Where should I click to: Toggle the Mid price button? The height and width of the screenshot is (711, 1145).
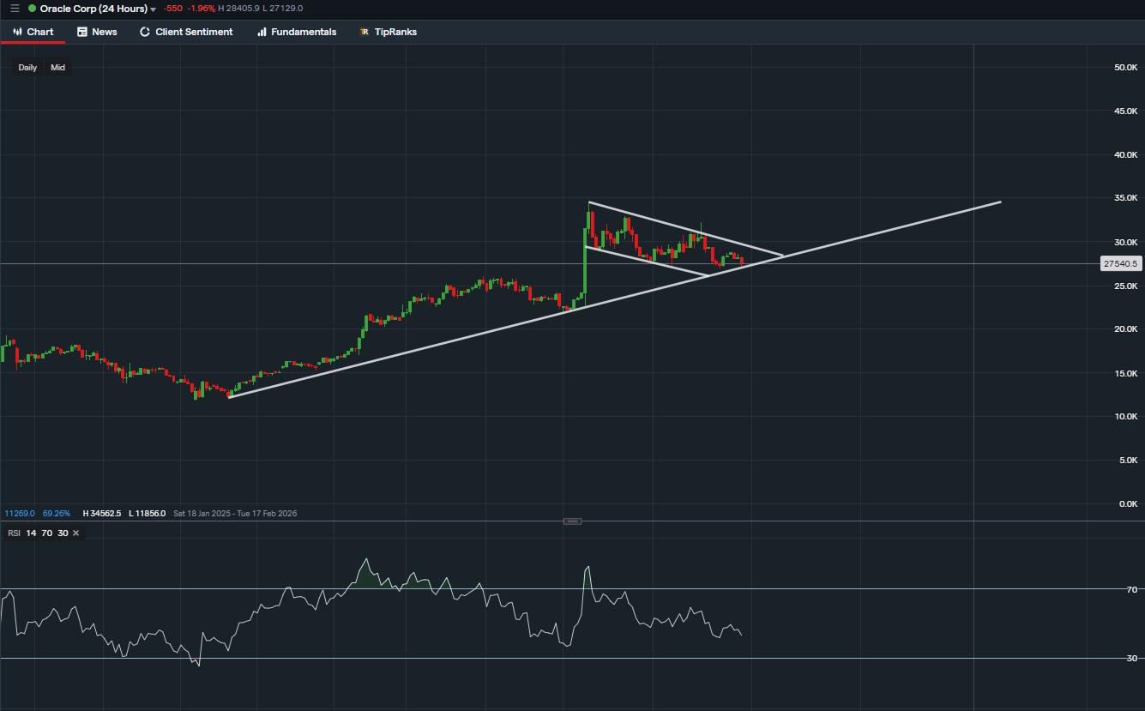57,67
